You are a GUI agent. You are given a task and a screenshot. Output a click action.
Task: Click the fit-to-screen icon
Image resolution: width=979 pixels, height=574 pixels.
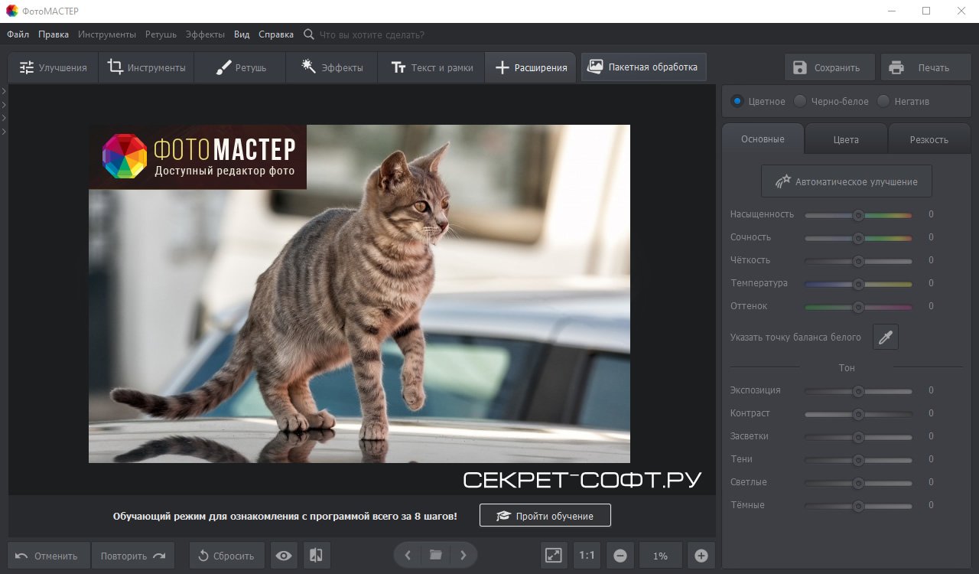[x=554, y=556]
